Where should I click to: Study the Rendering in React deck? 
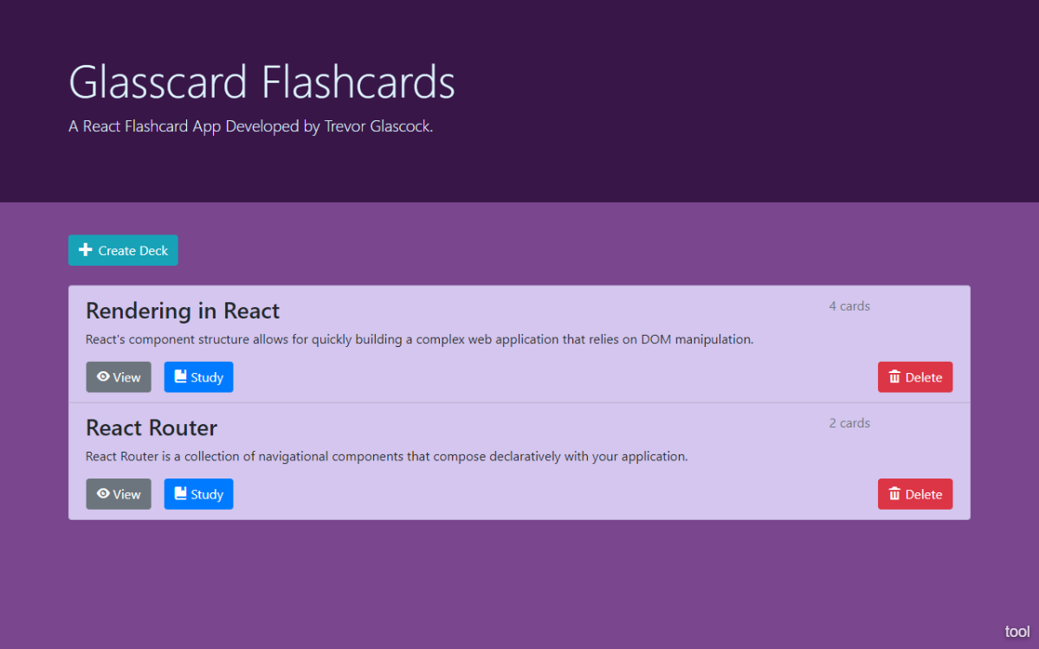point(198,377)
